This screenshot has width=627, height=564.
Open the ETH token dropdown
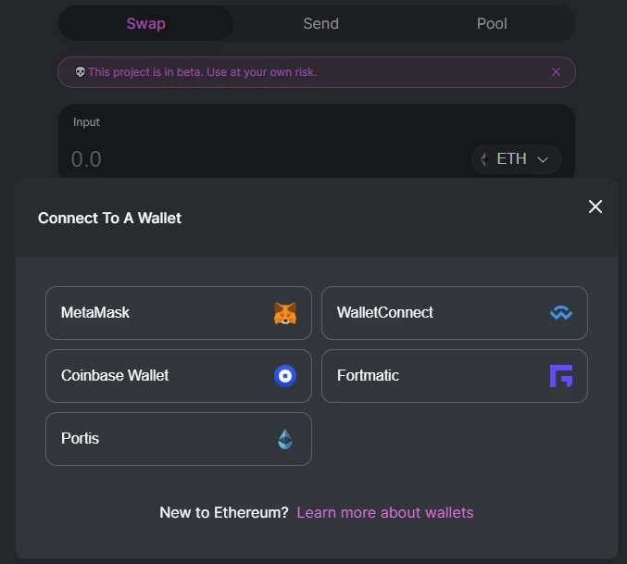click(x=517, y=159)
